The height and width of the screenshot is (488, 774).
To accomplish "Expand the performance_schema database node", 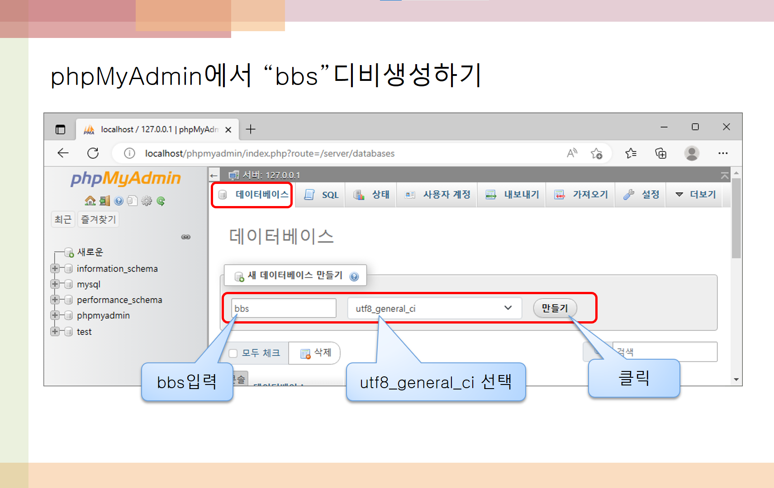I will tap(55, 300).
